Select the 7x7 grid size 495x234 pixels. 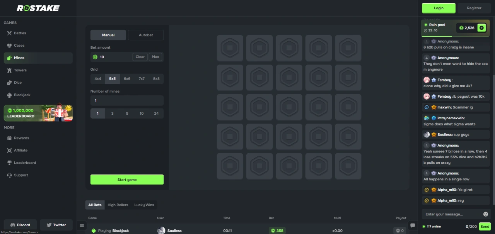142,79
